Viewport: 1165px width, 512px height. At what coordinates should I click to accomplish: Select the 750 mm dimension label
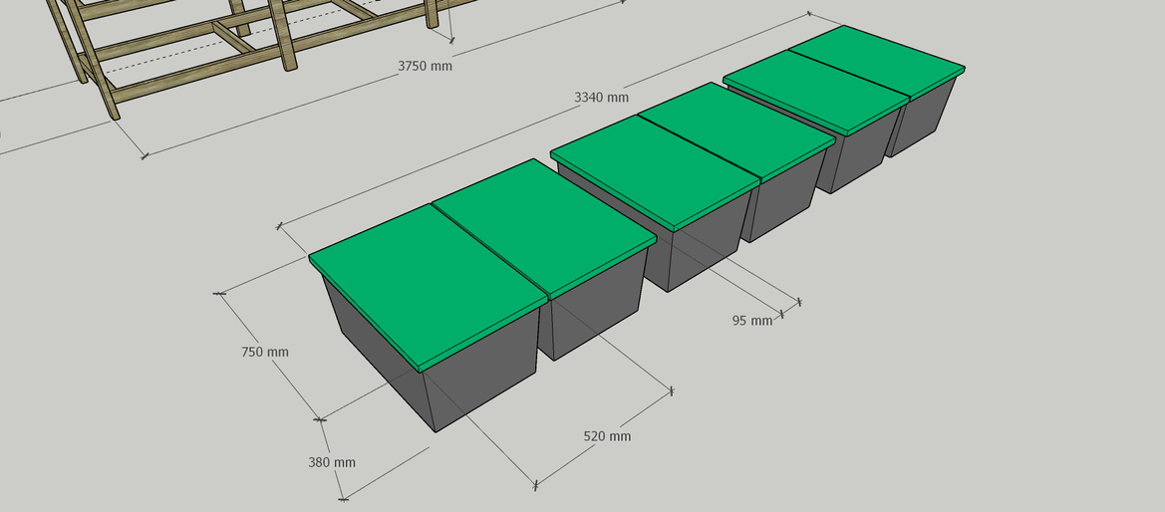(265, 352)
